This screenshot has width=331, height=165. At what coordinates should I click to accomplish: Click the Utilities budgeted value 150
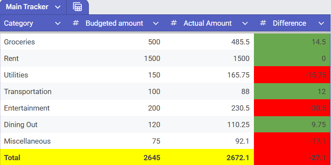[154, 75]
